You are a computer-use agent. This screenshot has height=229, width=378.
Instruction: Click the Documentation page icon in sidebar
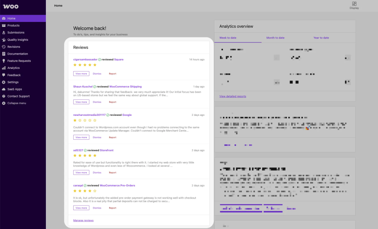tap(3, 54)
